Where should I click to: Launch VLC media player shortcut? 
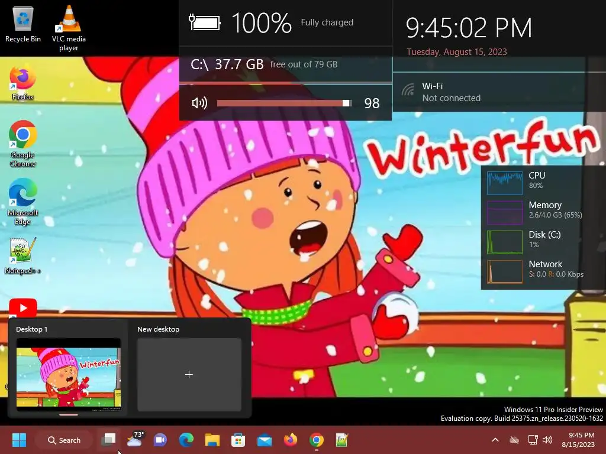(x=69, y=28)
